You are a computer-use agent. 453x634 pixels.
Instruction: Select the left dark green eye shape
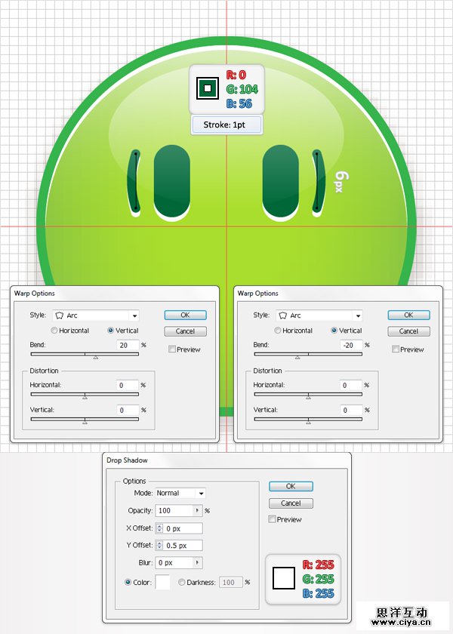tap(171, 180)
